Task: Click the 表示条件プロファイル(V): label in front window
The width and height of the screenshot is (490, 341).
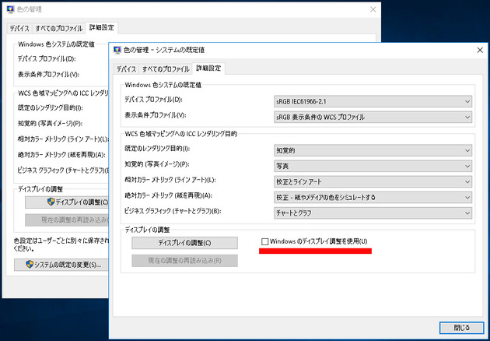Action: coord(156,115)
